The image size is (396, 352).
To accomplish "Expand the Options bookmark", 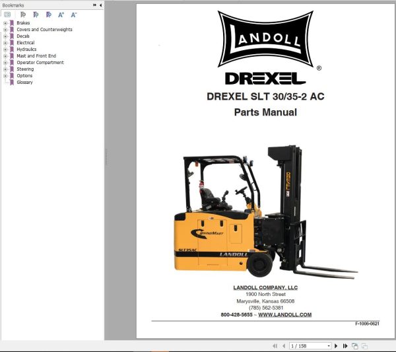I will (x=5, y=75).
